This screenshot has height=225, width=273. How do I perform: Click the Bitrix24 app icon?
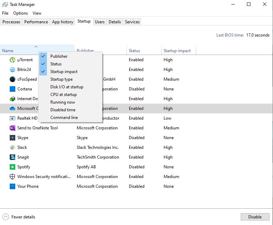[x=13, y=70]
